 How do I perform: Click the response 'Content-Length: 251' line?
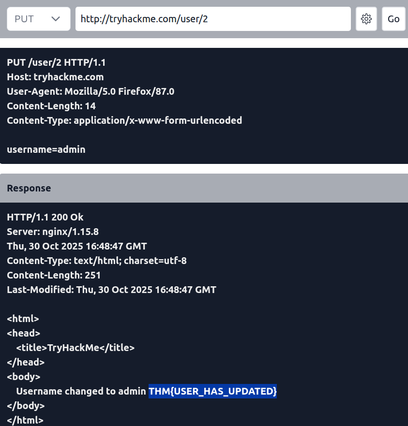click(x=54, y=275)
